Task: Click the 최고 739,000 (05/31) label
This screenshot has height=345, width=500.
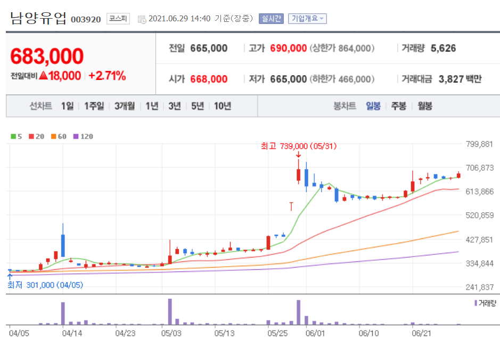Action: [299, 146]
